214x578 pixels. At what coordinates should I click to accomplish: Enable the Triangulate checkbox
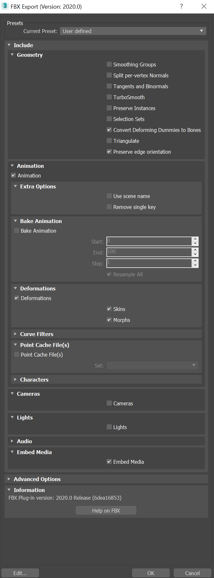click(x=109, y=141)
